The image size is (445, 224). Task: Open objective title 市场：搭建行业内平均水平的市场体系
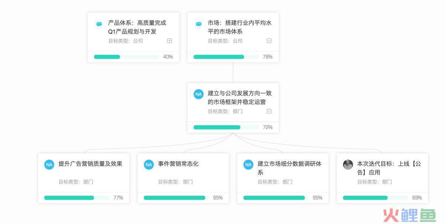(240, 27)
